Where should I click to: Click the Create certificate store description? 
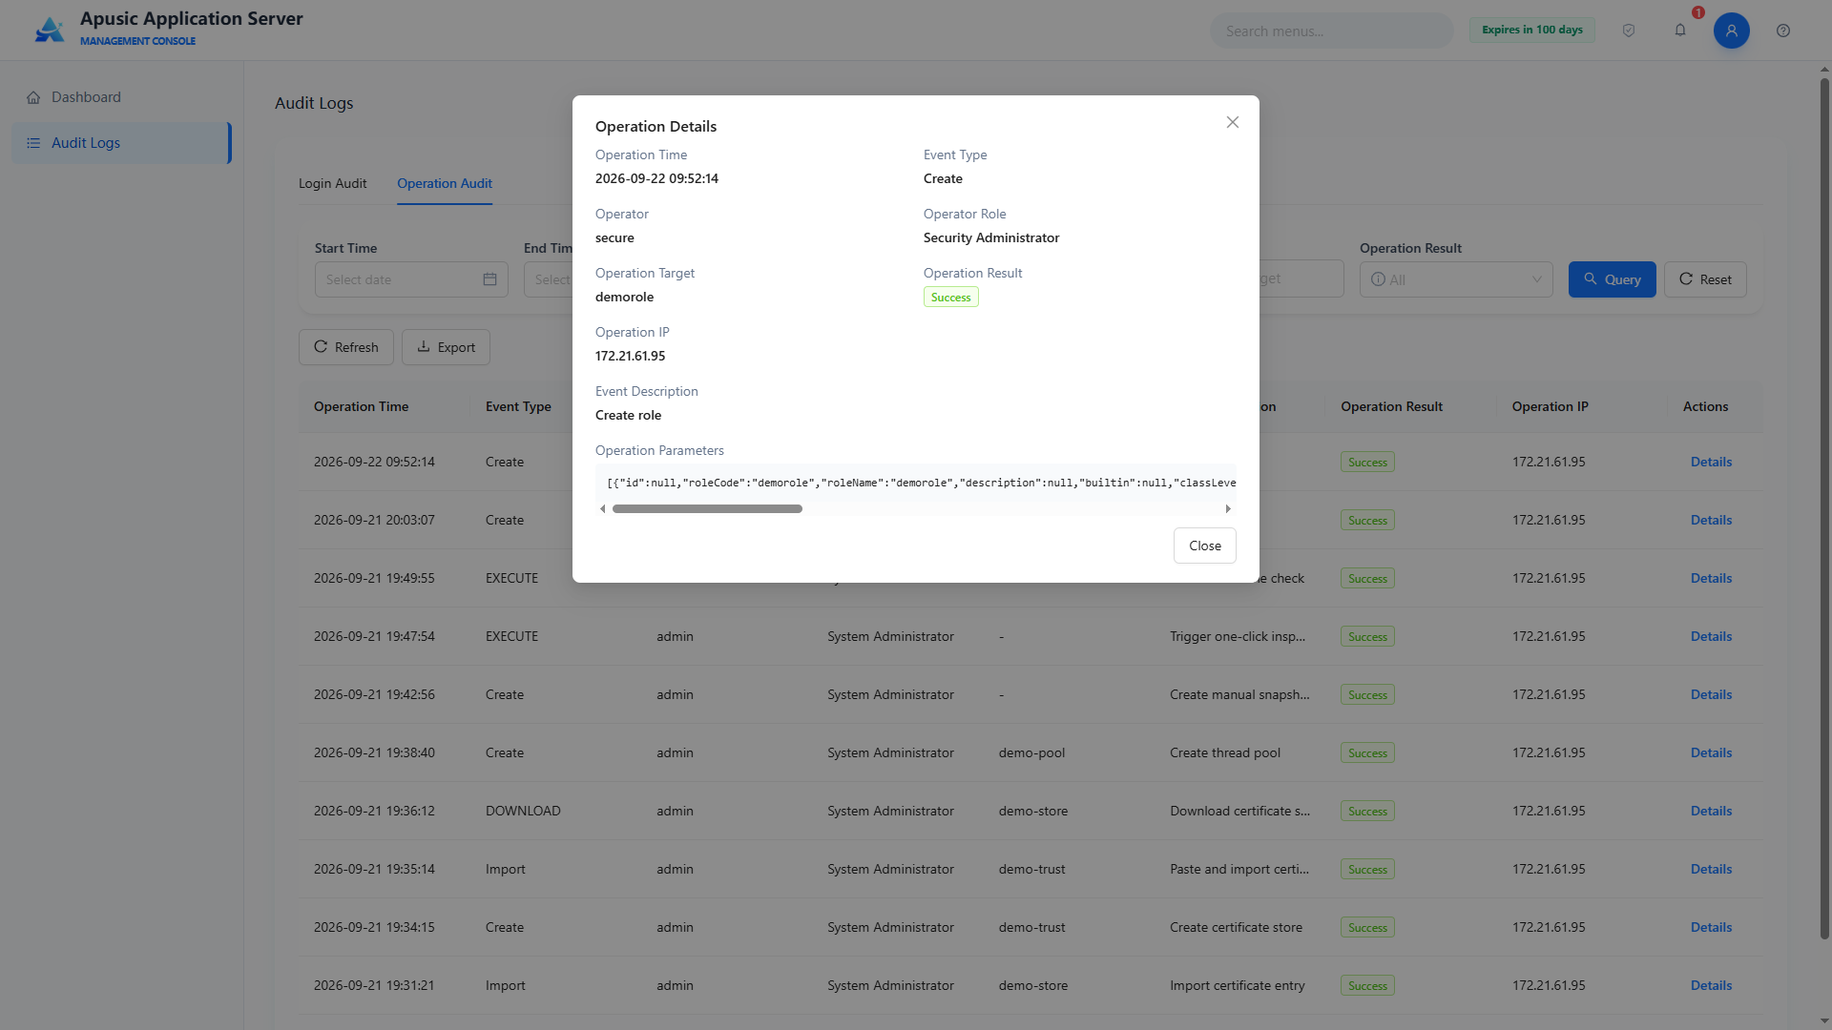tap(1236, 927)
